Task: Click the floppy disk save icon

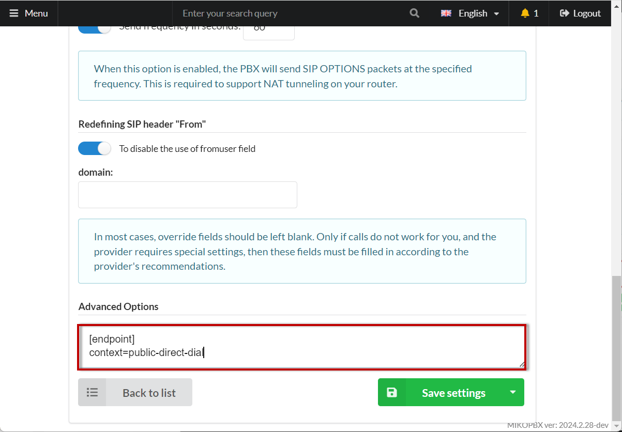Action: tap(392, 393)
